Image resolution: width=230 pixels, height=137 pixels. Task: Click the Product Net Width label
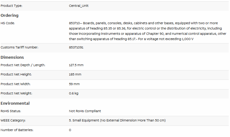click(16, 84)
